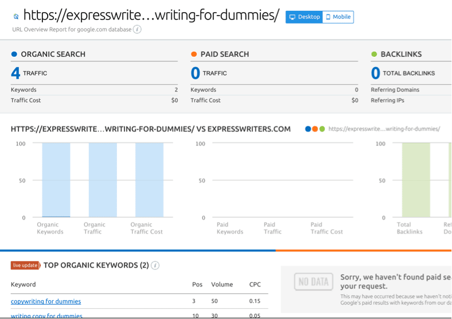Click the page URL title heading

point(151,15)
